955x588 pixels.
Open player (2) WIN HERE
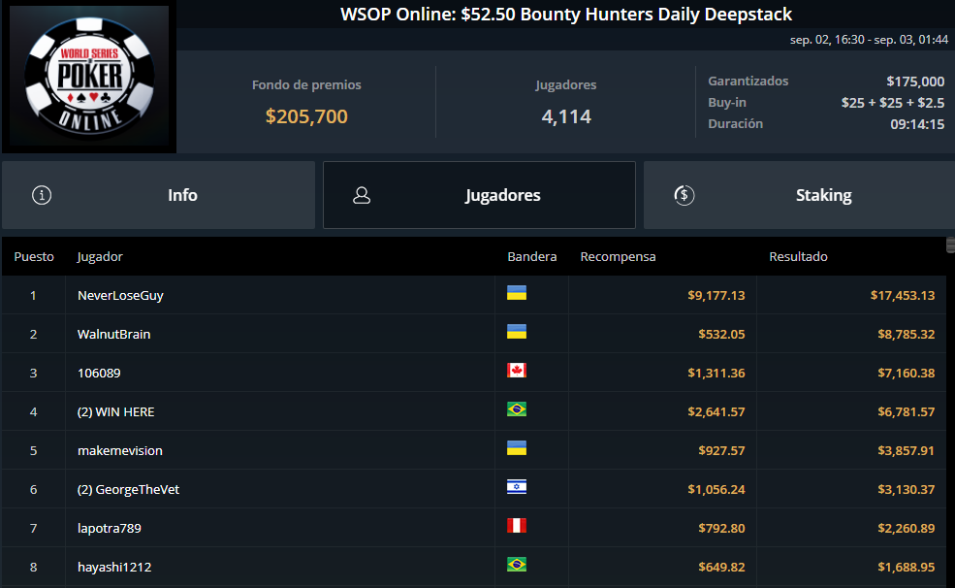[x=115, y=412]
